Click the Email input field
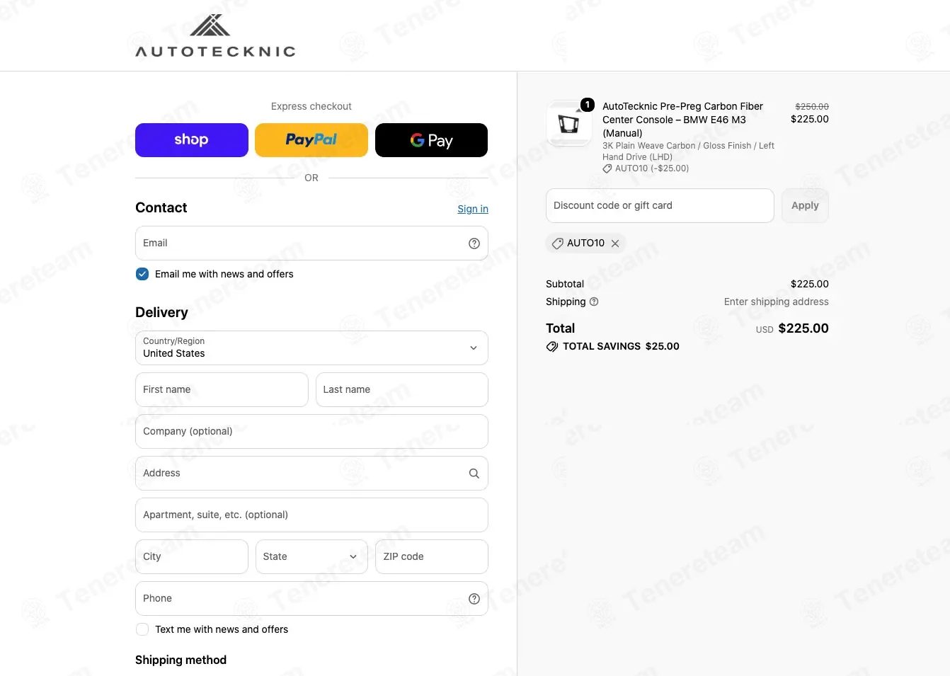 [x=311, y=243]
